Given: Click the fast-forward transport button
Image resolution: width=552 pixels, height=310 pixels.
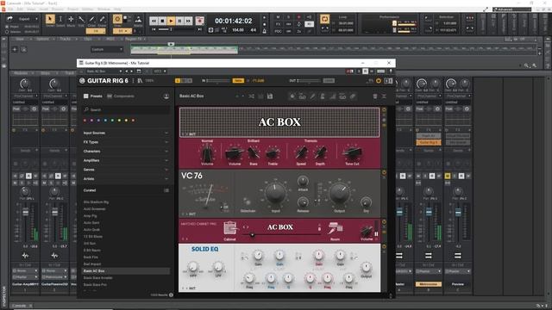Looking at the screenshot, I should 188,21.
